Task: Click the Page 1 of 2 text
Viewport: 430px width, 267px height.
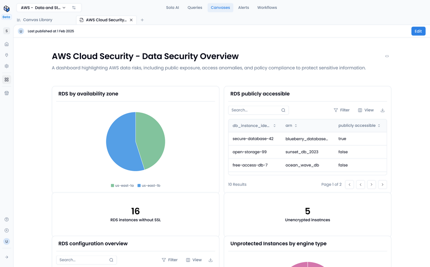Action: pos(331,185)
